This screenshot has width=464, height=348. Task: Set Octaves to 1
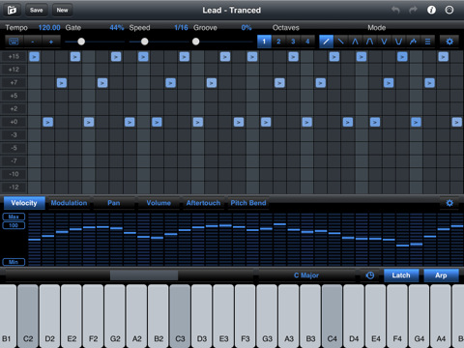(x=264, y=42)
